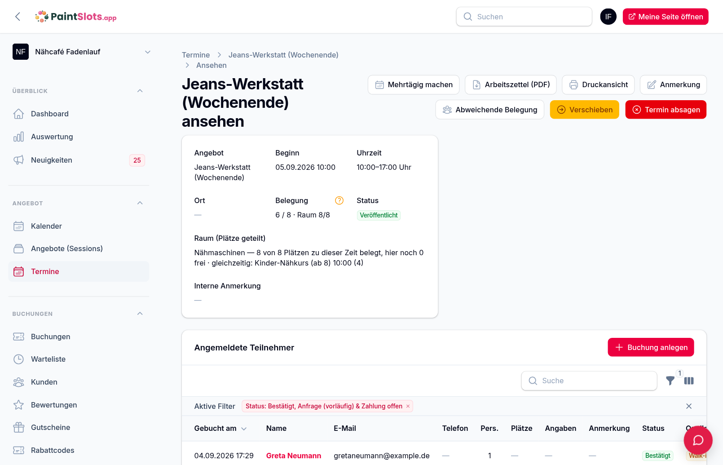Open the Druckansicht button
This screenshot has width=723, height=465.
[x=598, y=84]
